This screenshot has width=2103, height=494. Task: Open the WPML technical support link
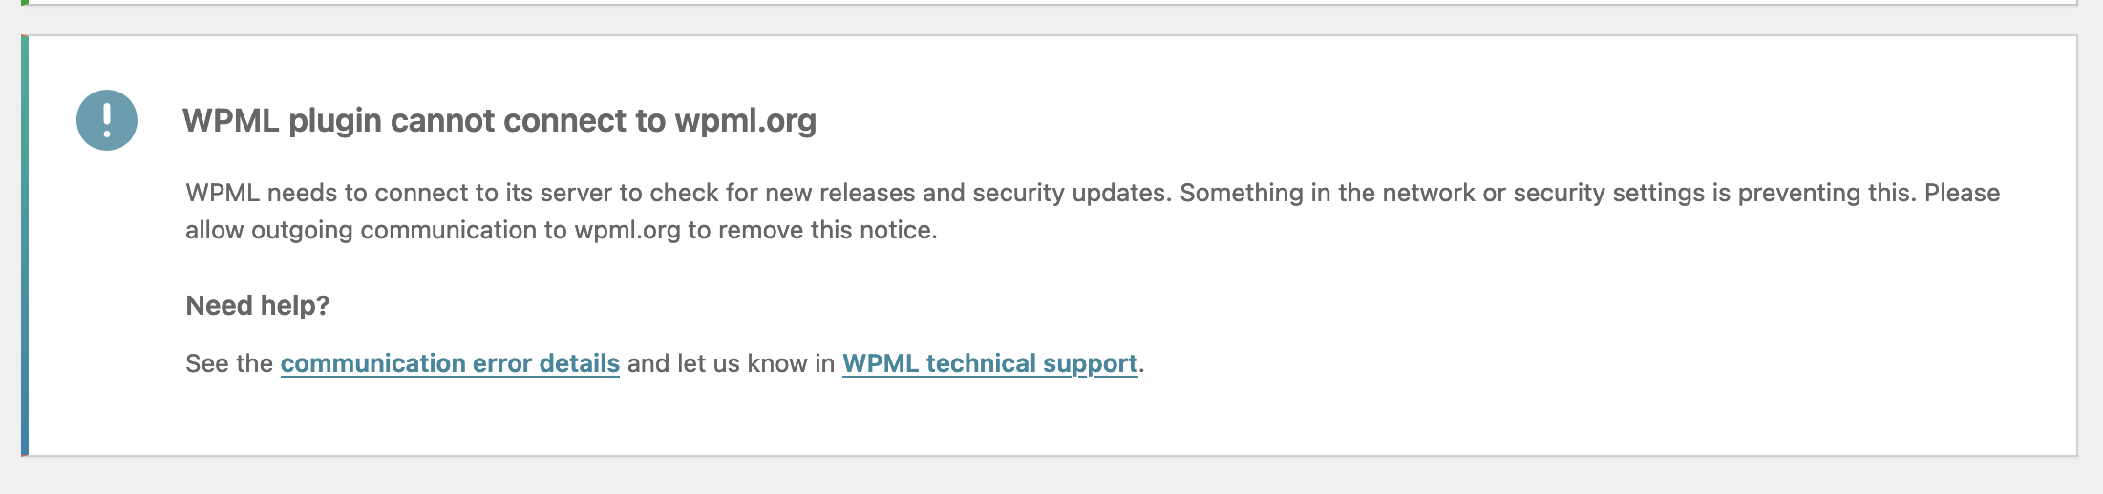coord(989,363)
